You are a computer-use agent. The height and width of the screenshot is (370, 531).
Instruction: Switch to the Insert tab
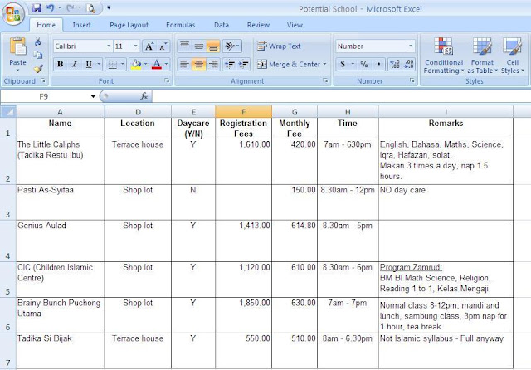tap(81, 25)
